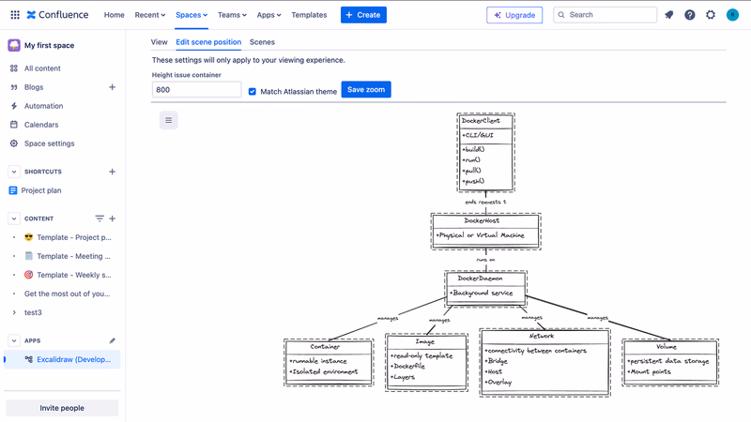This screenshot has width=751, height=422.
Task: Select the DockerHost diagram box
Action: [x=485, y=232]
